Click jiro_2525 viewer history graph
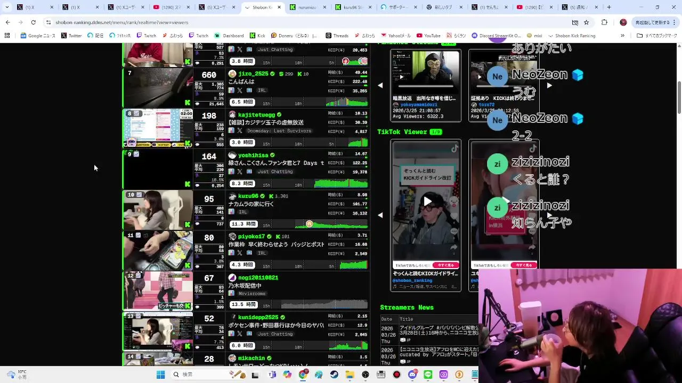 point(346,102)
